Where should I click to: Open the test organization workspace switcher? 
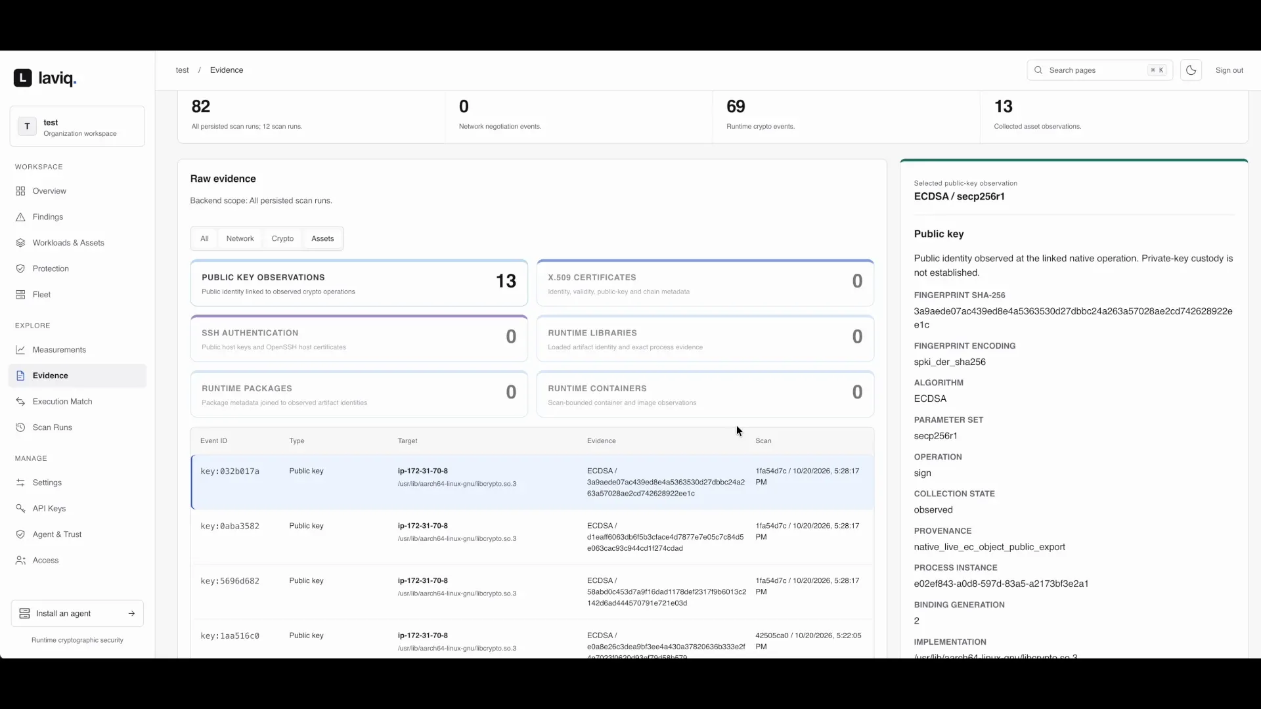point(77,127)
